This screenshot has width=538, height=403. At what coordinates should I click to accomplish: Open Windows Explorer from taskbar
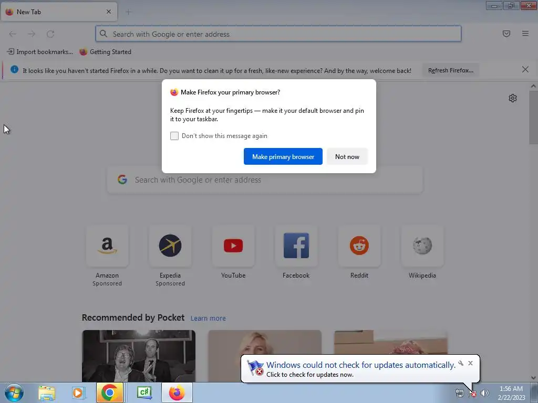click(x=47, y=393)
